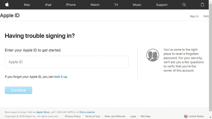Click the Apple logo icon
The image size is (212, 119).
[x=7, y=4]
